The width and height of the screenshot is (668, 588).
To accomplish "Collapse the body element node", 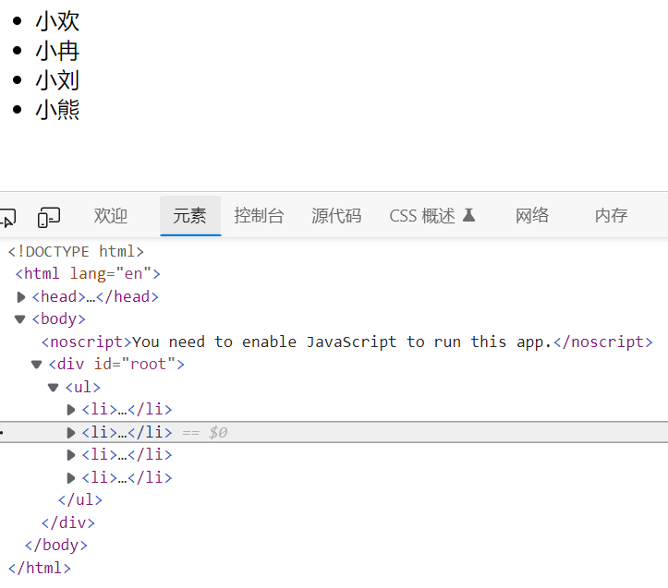I will (x=20, y=319).
